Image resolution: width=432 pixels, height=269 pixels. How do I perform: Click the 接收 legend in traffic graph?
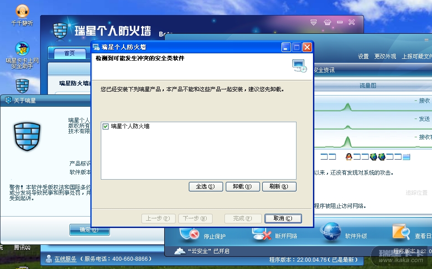424,100
